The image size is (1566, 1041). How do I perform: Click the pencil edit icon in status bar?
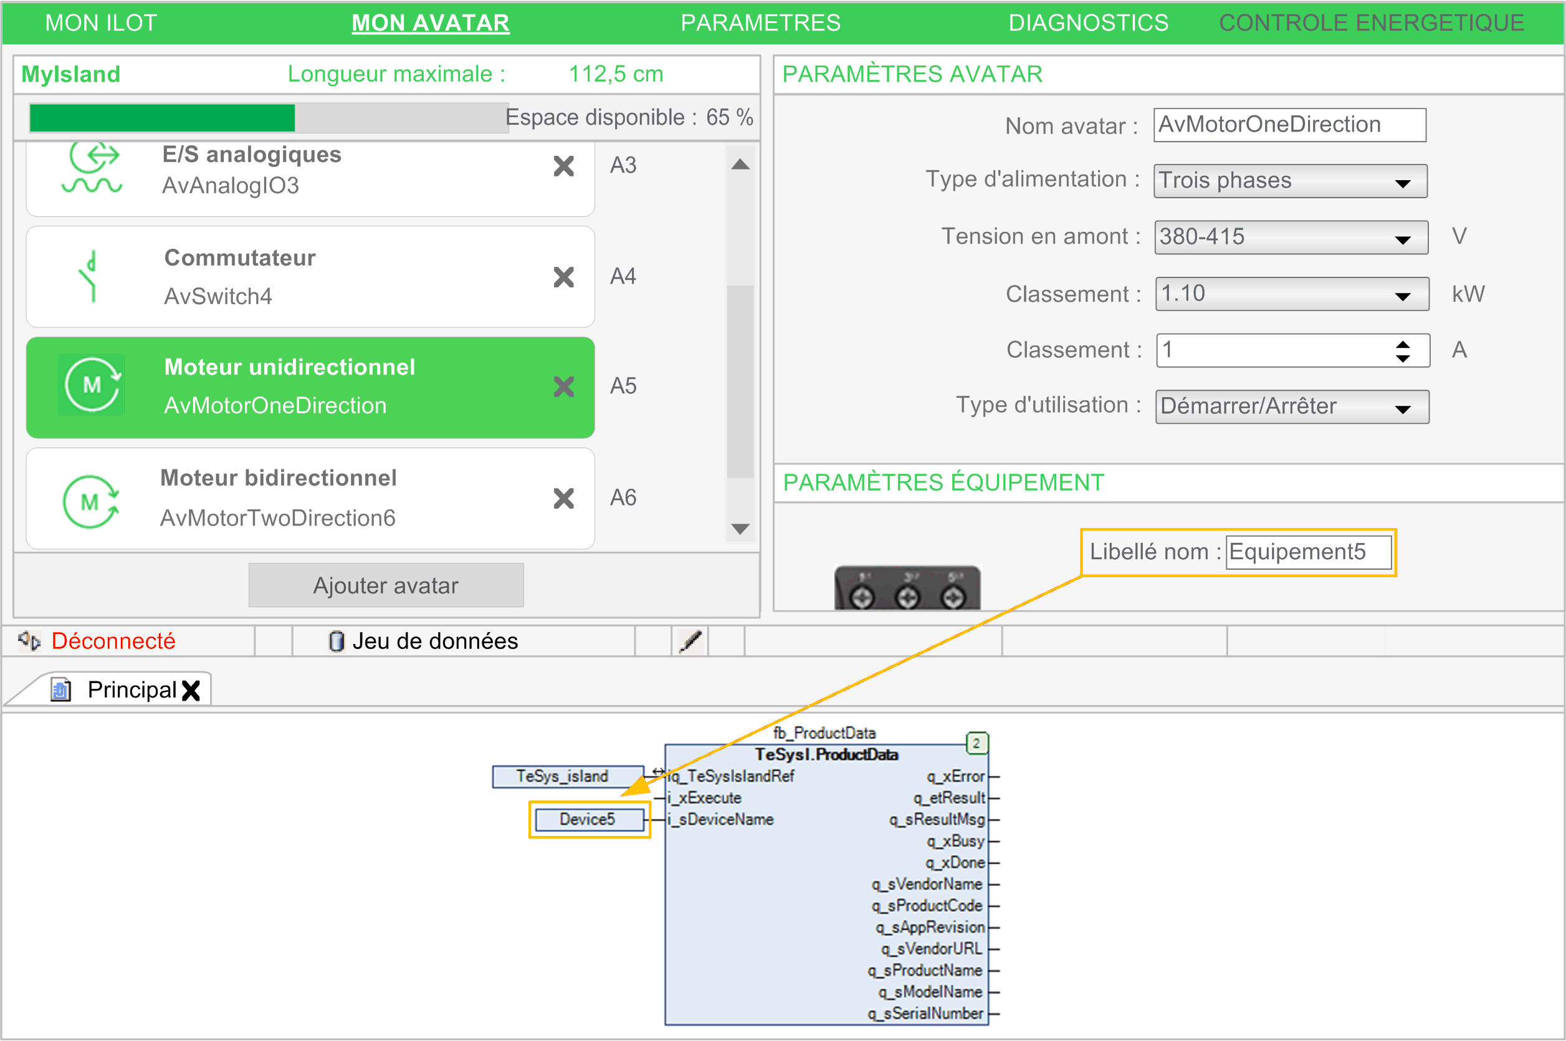click(690, 641)
